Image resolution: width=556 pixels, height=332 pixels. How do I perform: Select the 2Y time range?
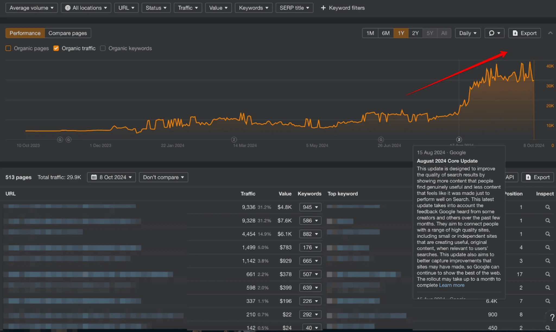pos(415,33)
